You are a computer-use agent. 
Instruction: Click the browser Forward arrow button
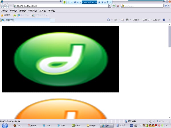tap(7, 6)
